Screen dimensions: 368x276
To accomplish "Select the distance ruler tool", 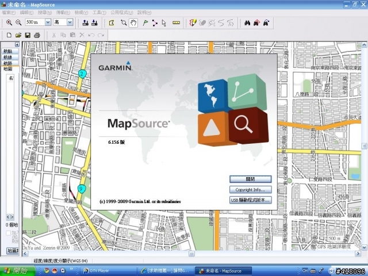I will [x=176, y=23].
